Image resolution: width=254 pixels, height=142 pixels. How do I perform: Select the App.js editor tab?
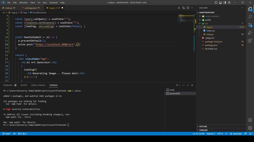(54, 8)
